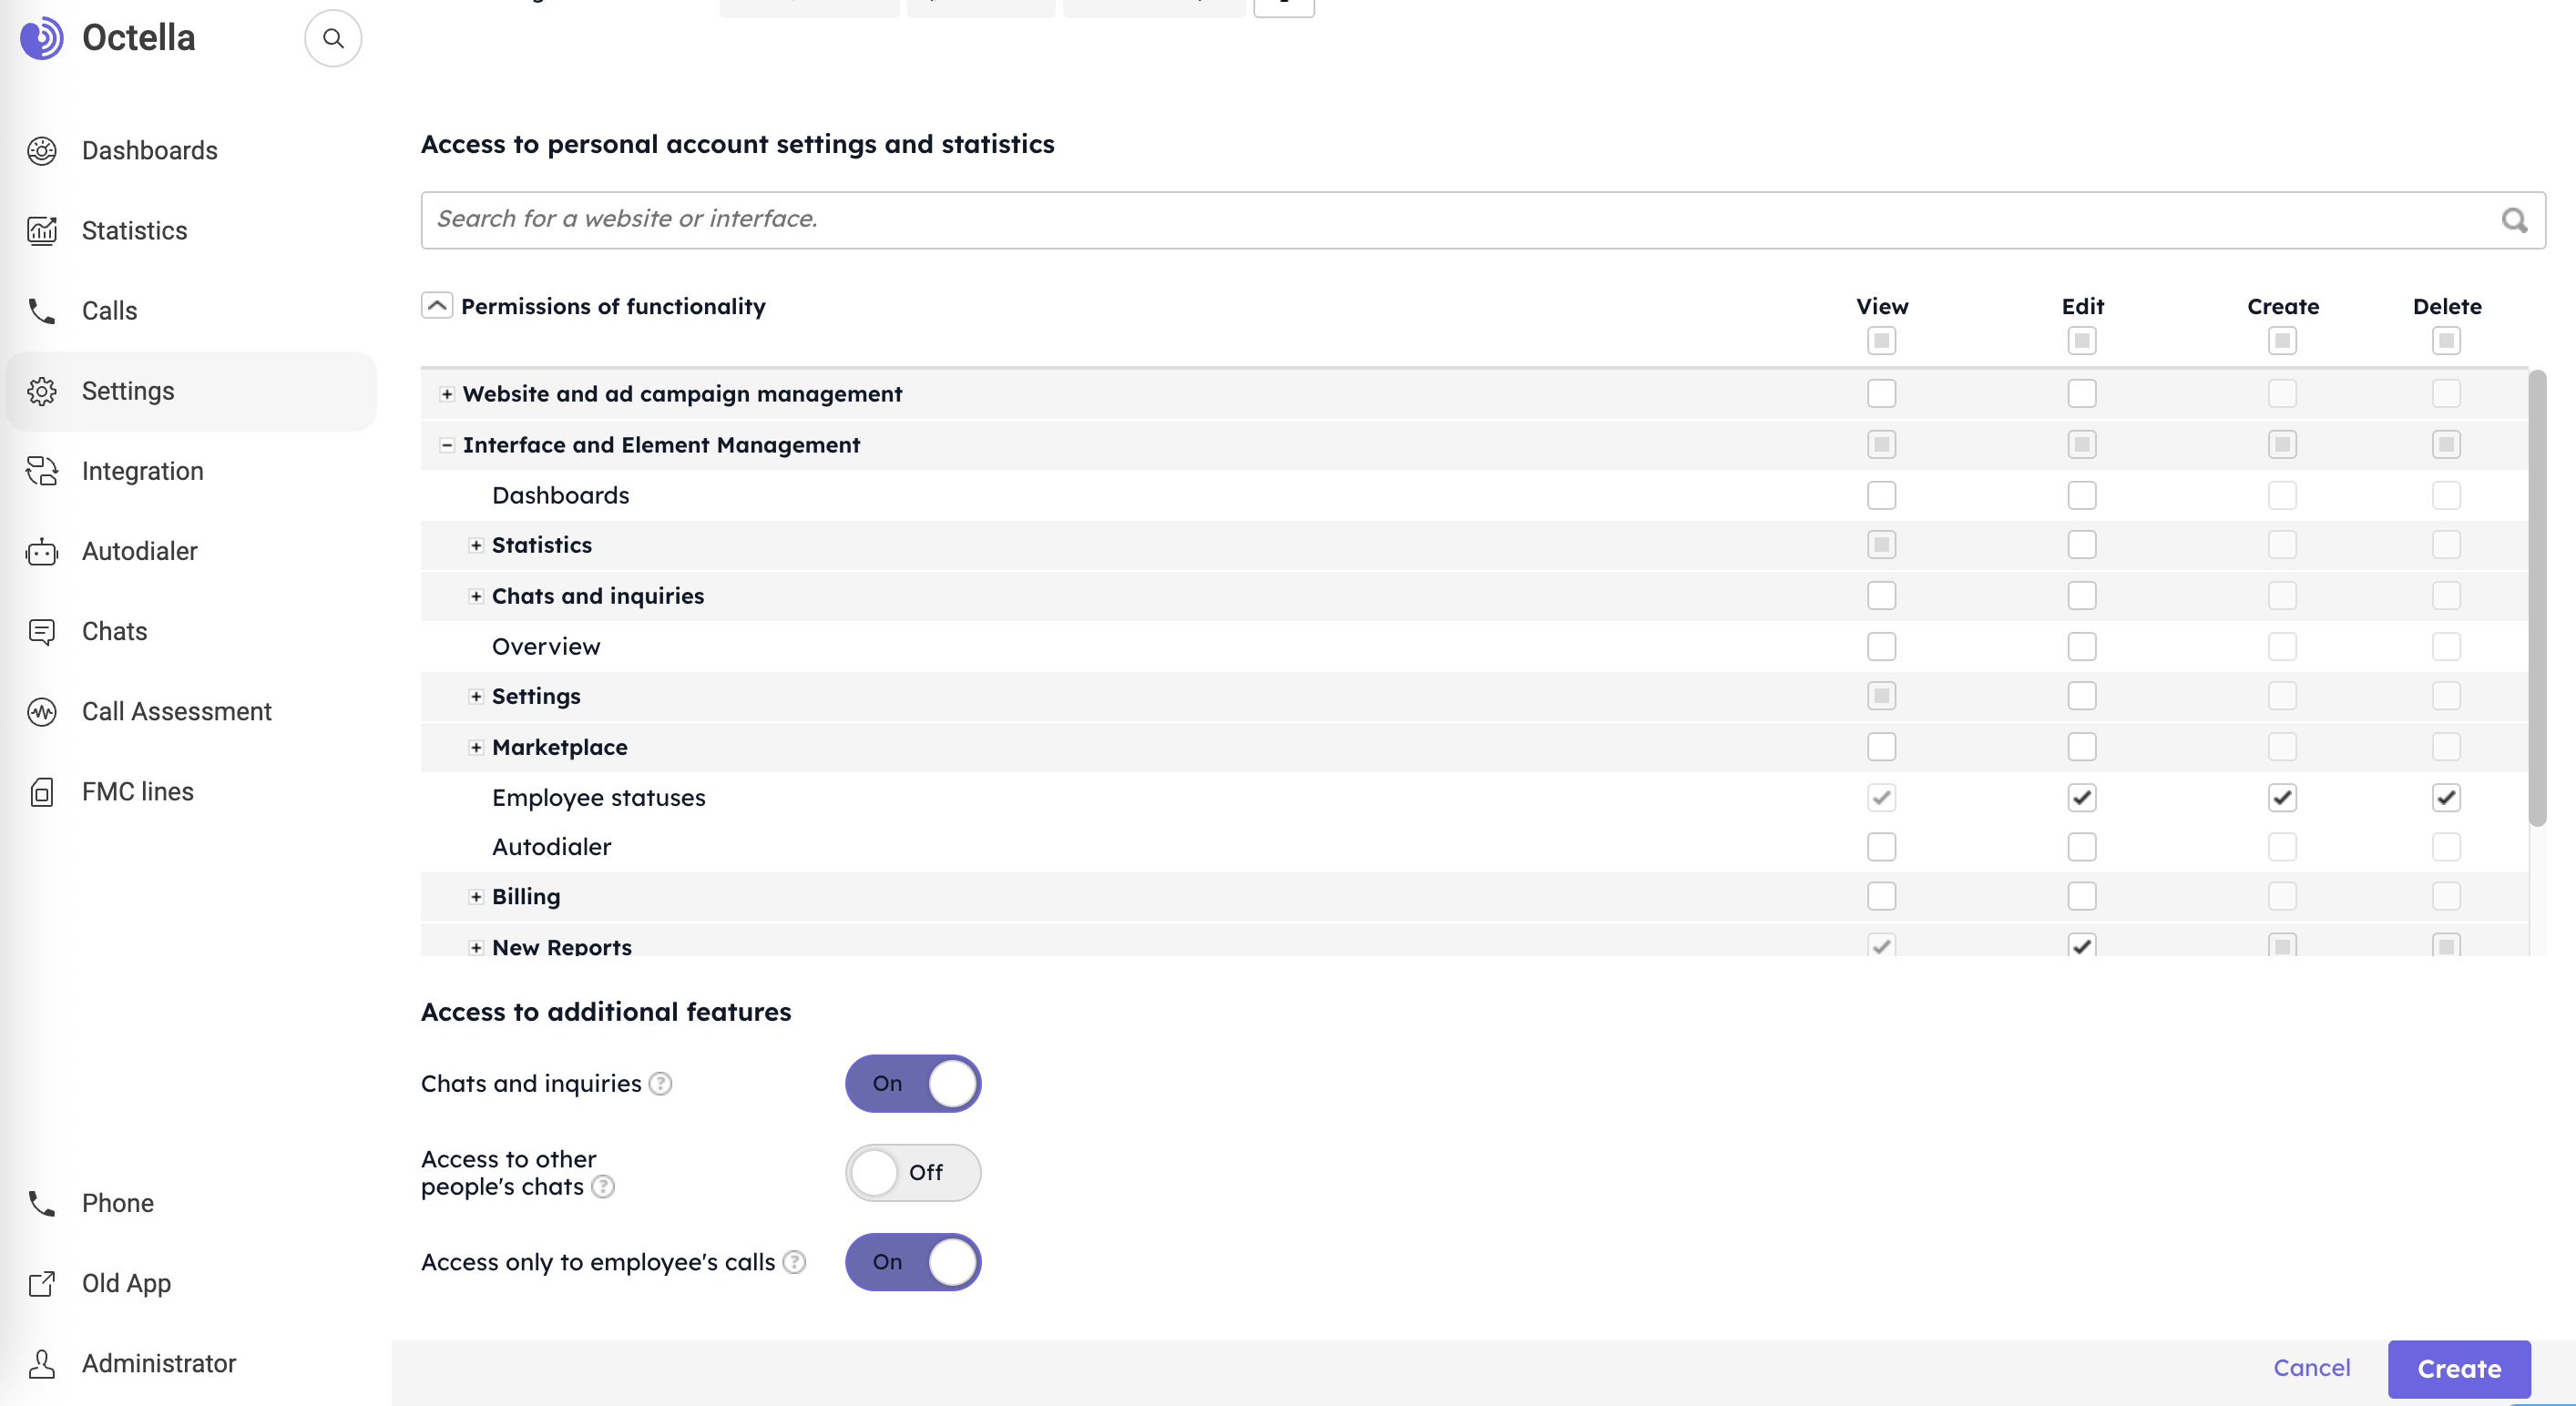Open the Old App sidebar link
Image resolution: width=2576 pixels, height=1406 pixels.
tap(126, 1283)
